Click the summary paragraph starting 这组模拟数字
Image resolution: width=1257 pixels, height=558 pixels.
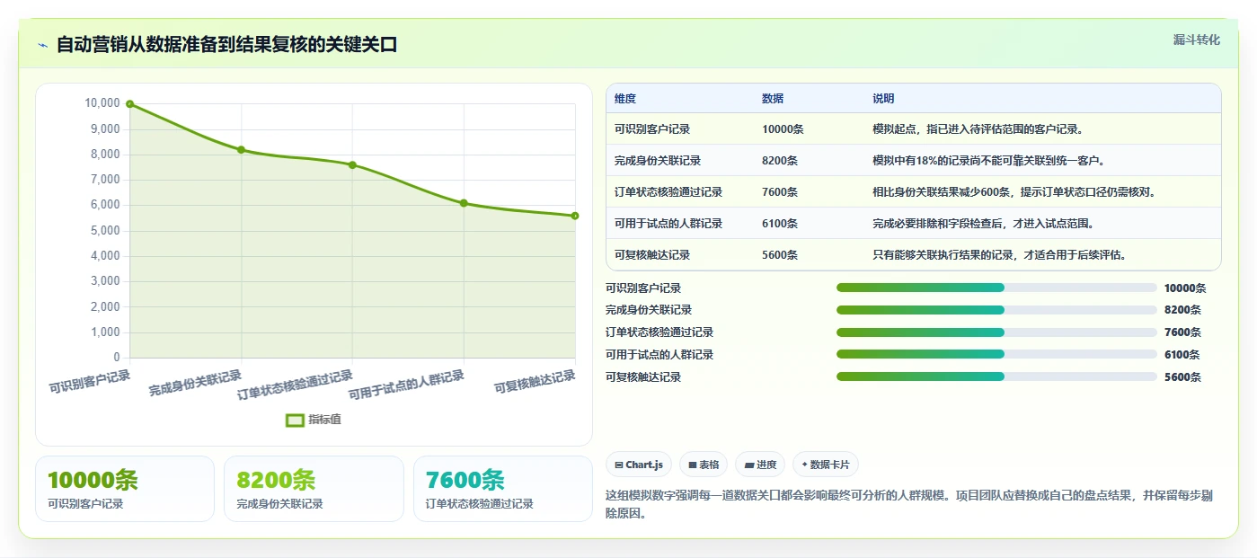909,504
